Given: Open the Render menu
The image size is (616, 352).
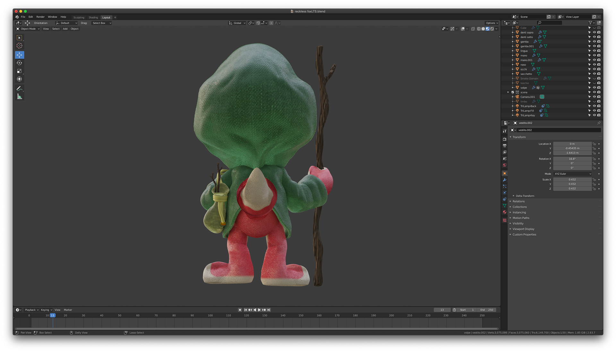Looking at the screenshot, I should [40, 17].
